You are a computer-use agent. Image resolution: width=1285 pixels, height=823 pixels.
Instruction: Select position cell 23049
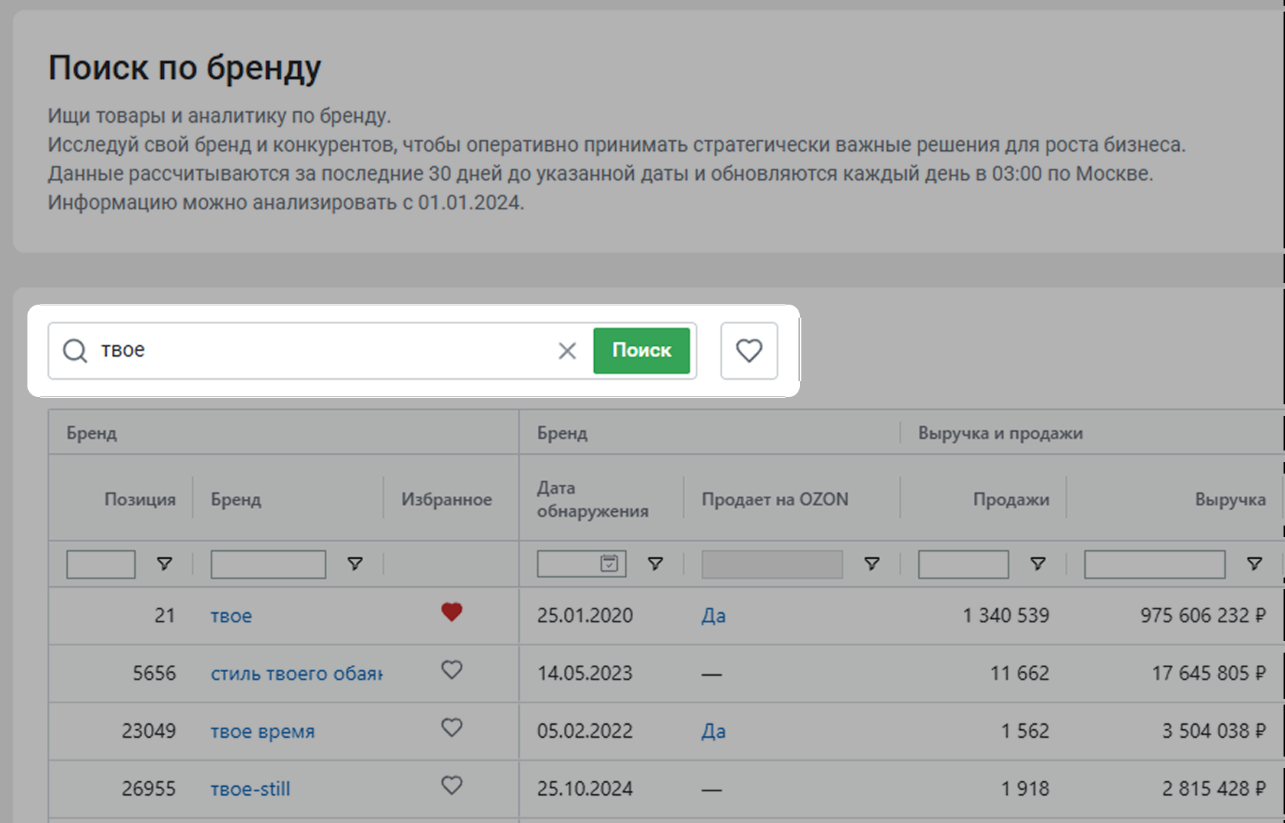(149, 731)
